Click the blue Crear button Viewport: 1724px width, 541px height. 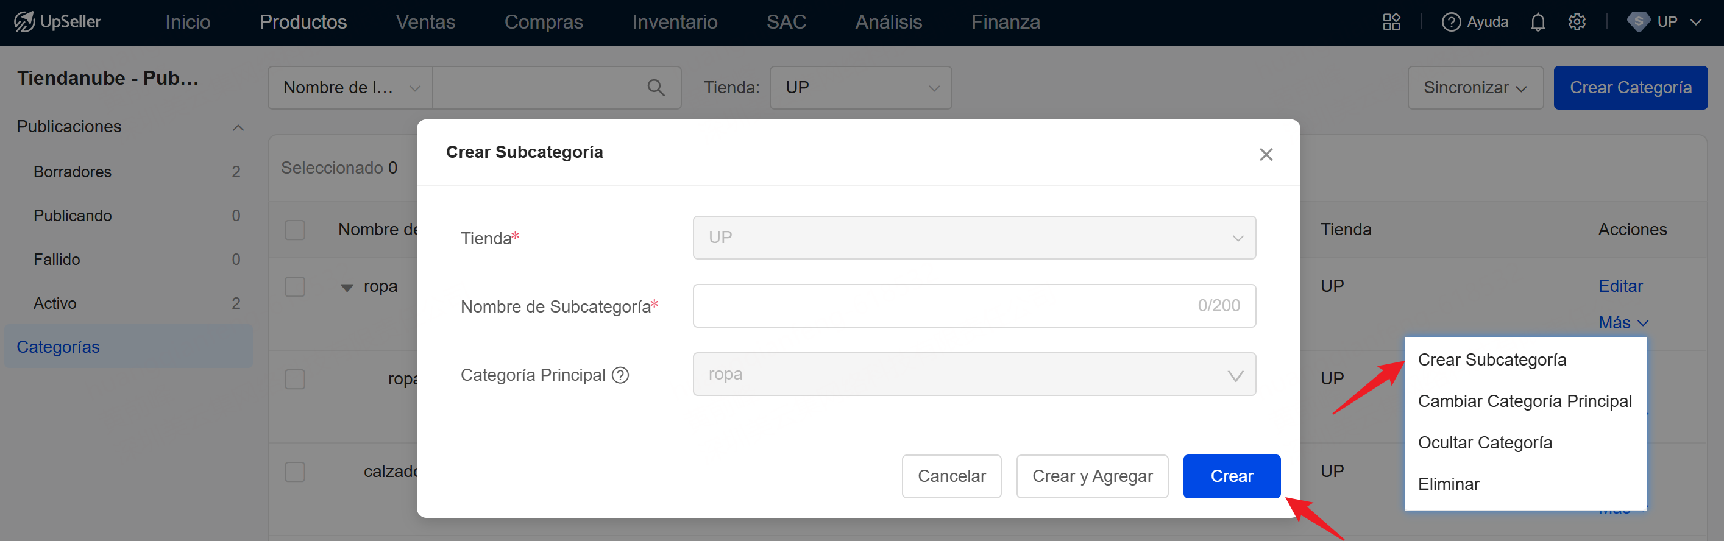tap(1232, 476)
